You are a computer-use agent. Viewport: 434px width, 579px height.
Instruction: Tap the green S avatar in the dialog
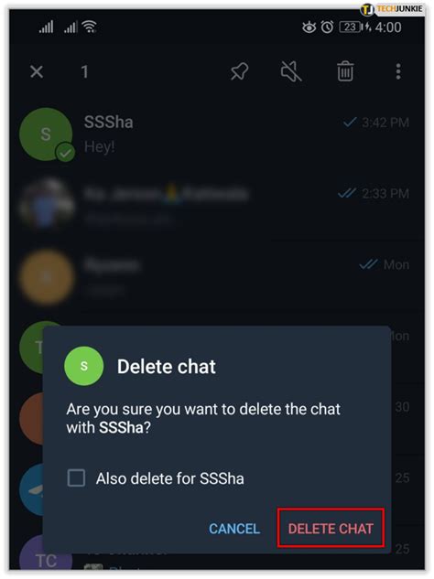tap(84, 366)
